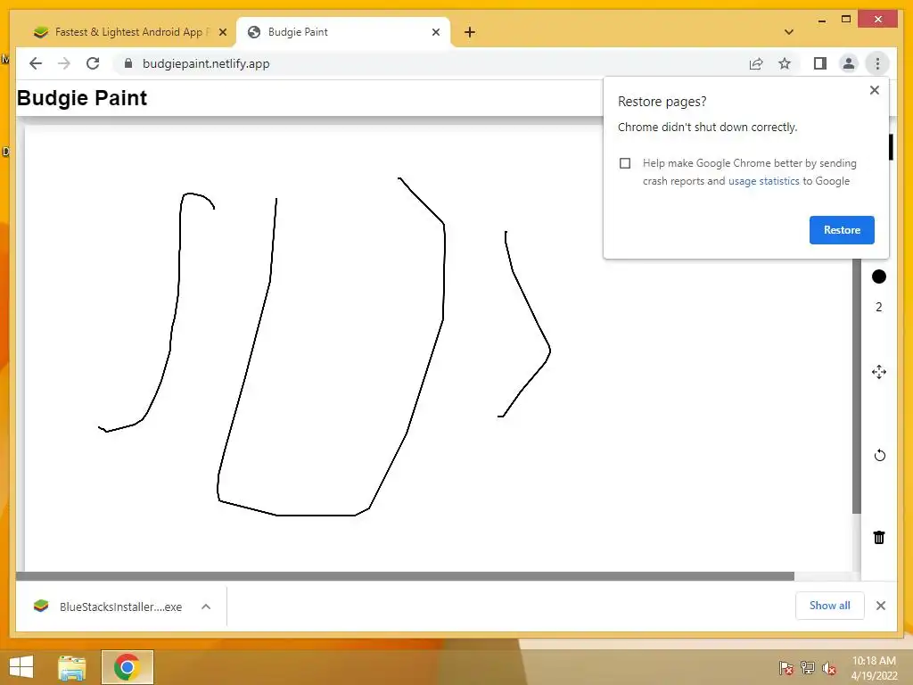
Task: Bookmark this page with star icon
Action: 785,63
